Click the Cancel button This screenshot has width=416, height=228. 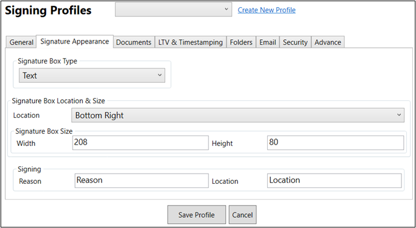(242, 215)
